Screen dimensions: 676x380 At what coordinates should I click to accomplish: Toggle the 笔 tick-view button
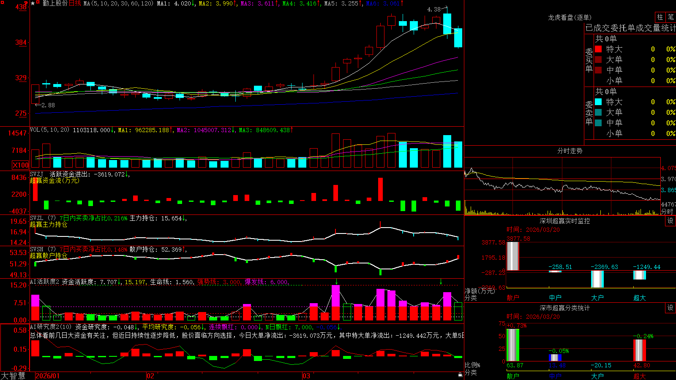[x=671, y=17]
